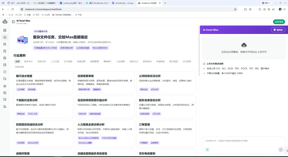Reload the page with the refresh icon

13,9
